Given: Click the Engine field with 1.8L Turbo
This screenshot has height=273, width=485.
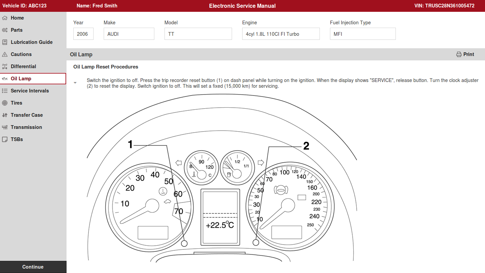Looking at the screenshot, I should [281, 34].
